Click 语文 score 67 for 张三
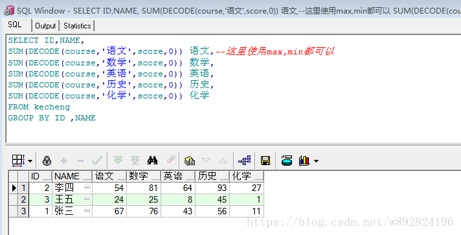Screen dimensions: 461x235 (109, 211)
